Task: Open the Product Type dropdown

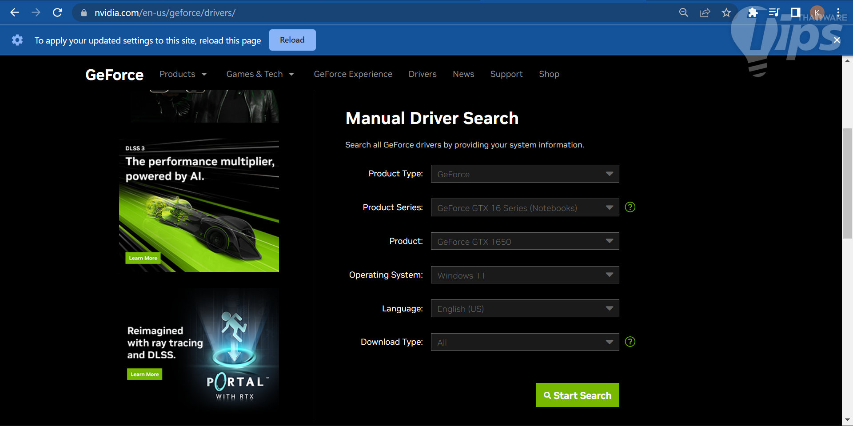Action: 525,174
